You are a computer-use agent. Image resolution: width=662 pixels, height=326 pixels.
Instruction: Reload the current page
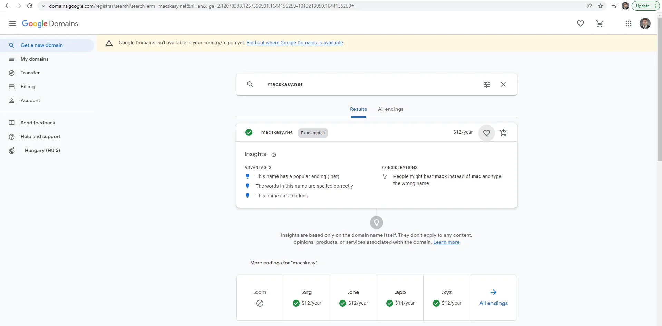point(30,6)
